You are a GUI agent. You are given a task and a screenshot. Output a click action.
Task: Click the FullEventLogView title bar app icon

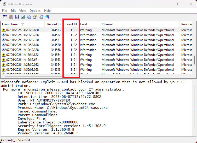pyautogui.click(x=4, y=4)
